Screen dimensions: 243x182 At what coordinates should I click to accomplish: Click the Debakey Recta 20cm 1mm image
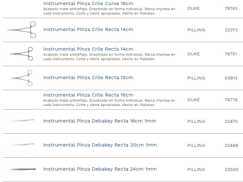(22, 145)
